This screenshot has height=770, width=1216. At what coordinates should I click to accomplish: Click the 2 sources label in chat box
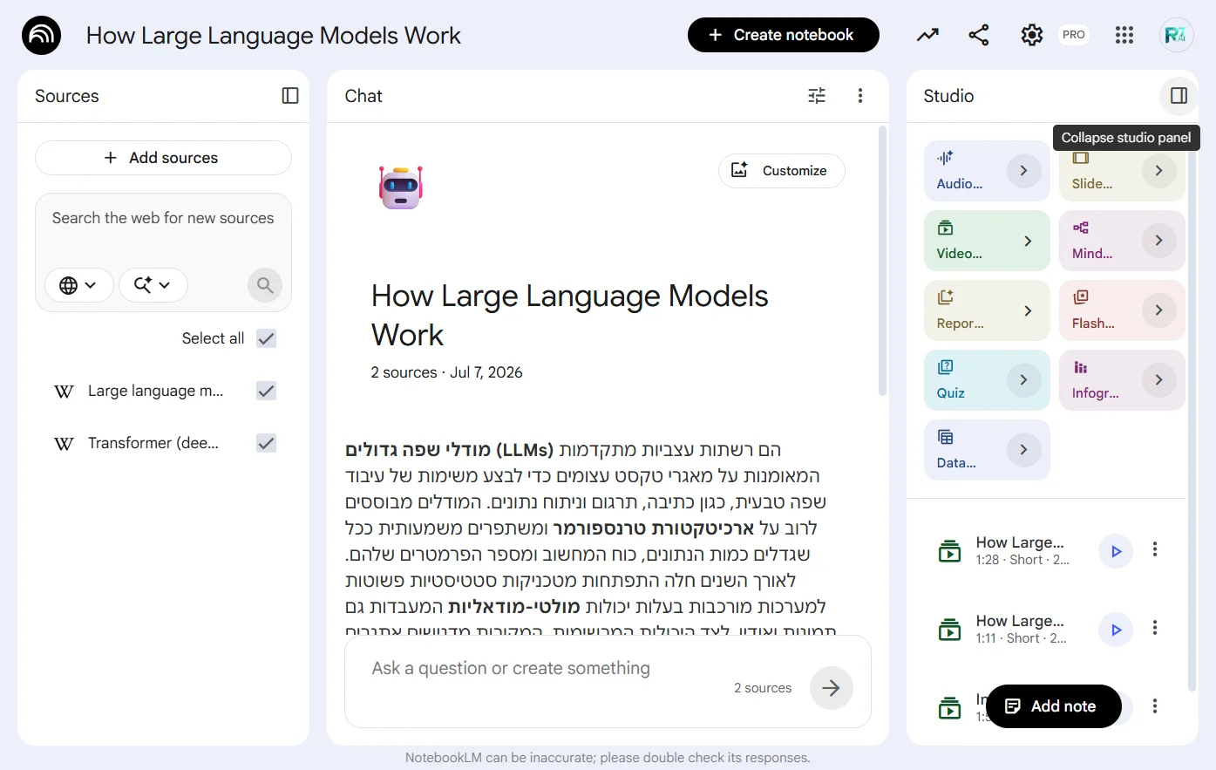coord(763,688)
